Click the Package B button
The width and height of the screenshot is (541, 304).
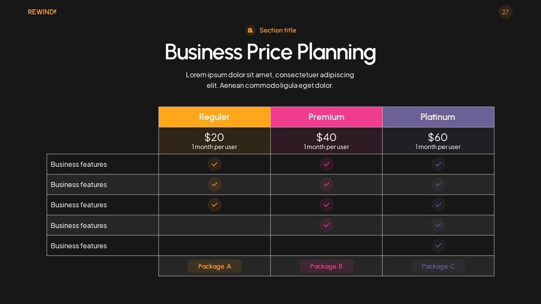click(326, 266)
